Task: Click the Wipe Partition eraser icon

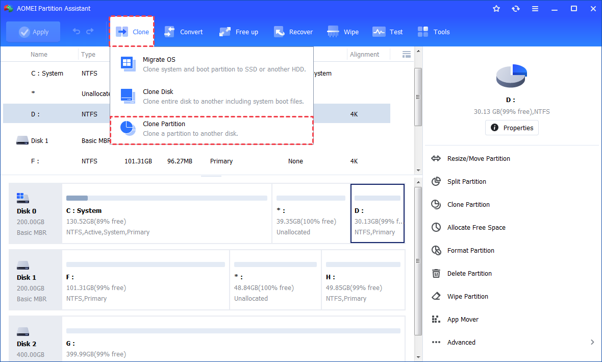Action: tap(436, 296)
